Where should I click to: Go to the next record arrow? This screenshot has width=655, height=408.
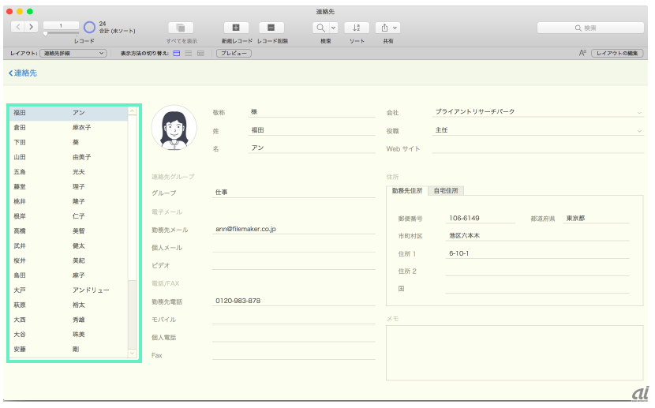click(32, 28)
